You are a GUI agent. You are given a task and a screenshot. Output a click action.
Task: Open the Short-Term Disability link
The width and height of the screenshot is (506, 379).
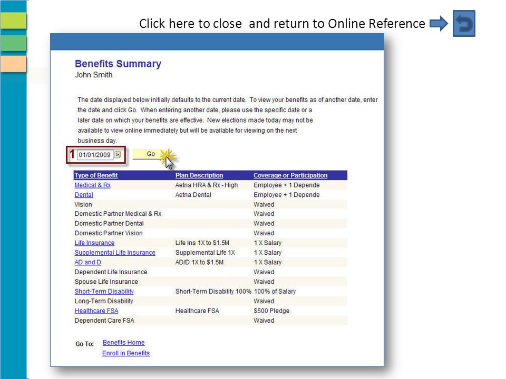point(104,291)
